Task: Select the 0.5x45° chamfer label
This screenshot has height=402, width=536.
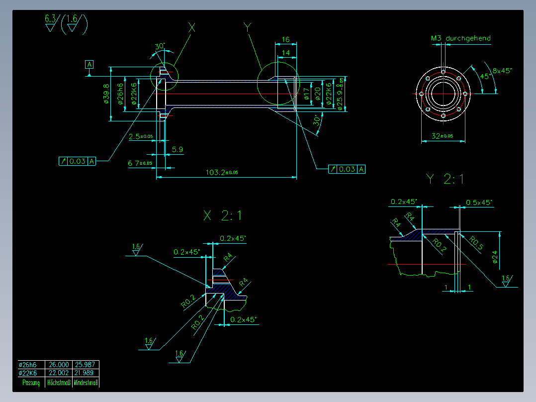Action: (478, 202)
